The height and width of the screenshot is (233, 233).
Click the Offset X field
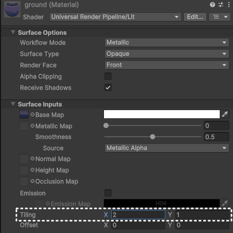coord(138,225)
